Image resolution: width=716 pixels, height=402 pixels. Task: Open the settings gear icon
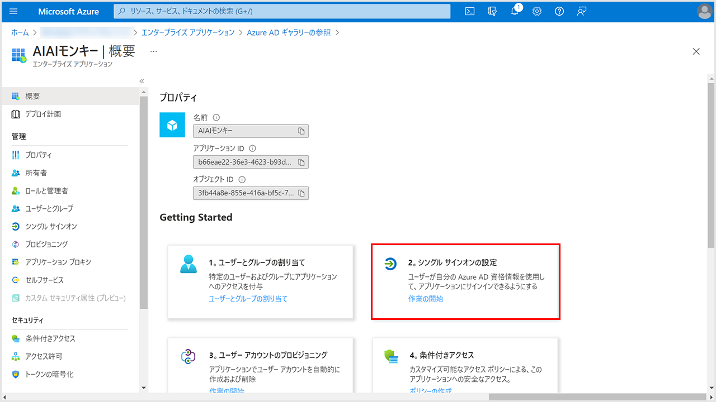pyautogui.click(x=537, y=11)
